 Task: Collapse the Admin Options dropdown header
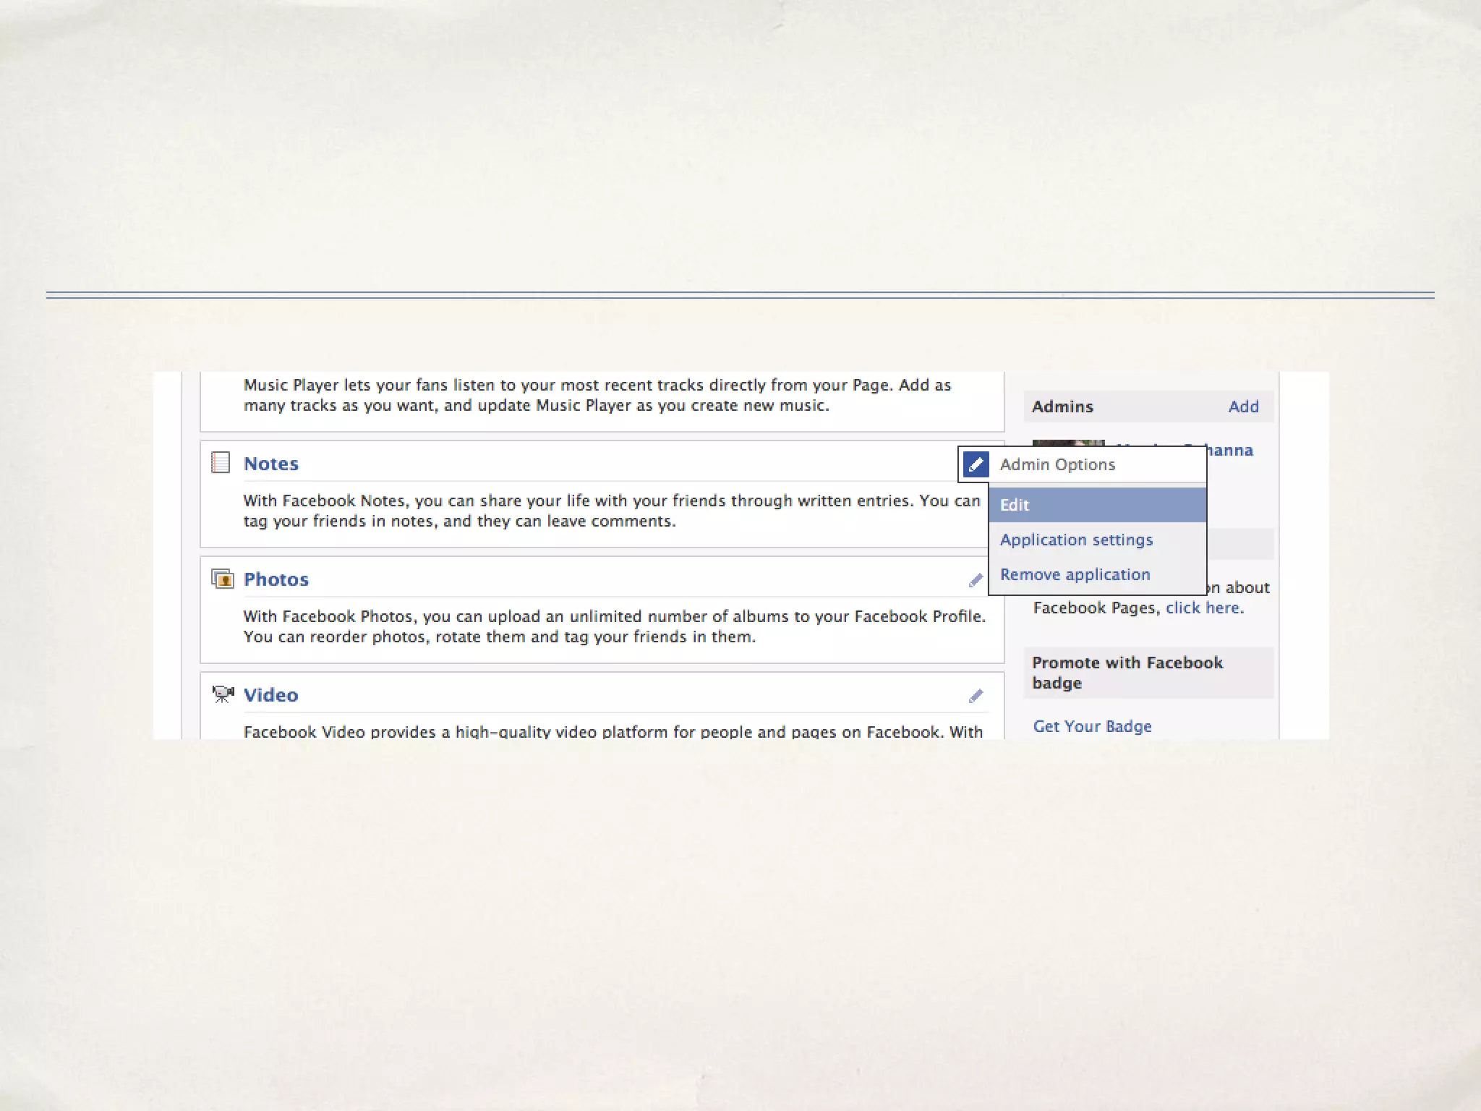(x=1057, y=464)
